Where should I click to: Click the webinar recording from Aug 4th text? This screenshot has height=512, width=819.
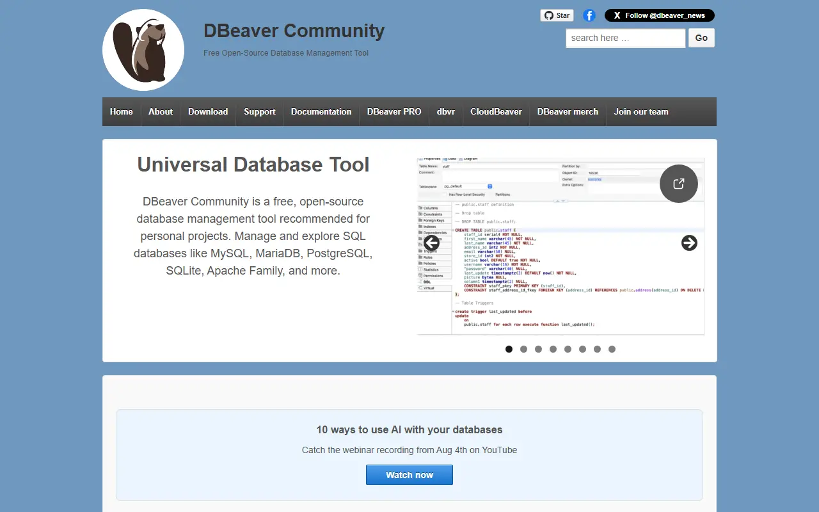[x=409, y=450]
